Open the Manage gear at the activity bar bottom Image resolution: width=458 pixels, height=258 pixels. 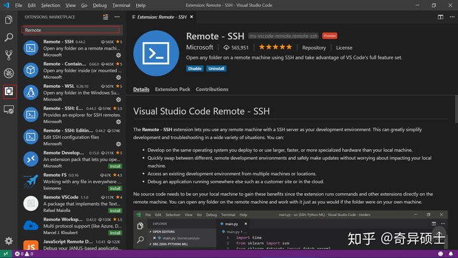[x=9, y=241]
